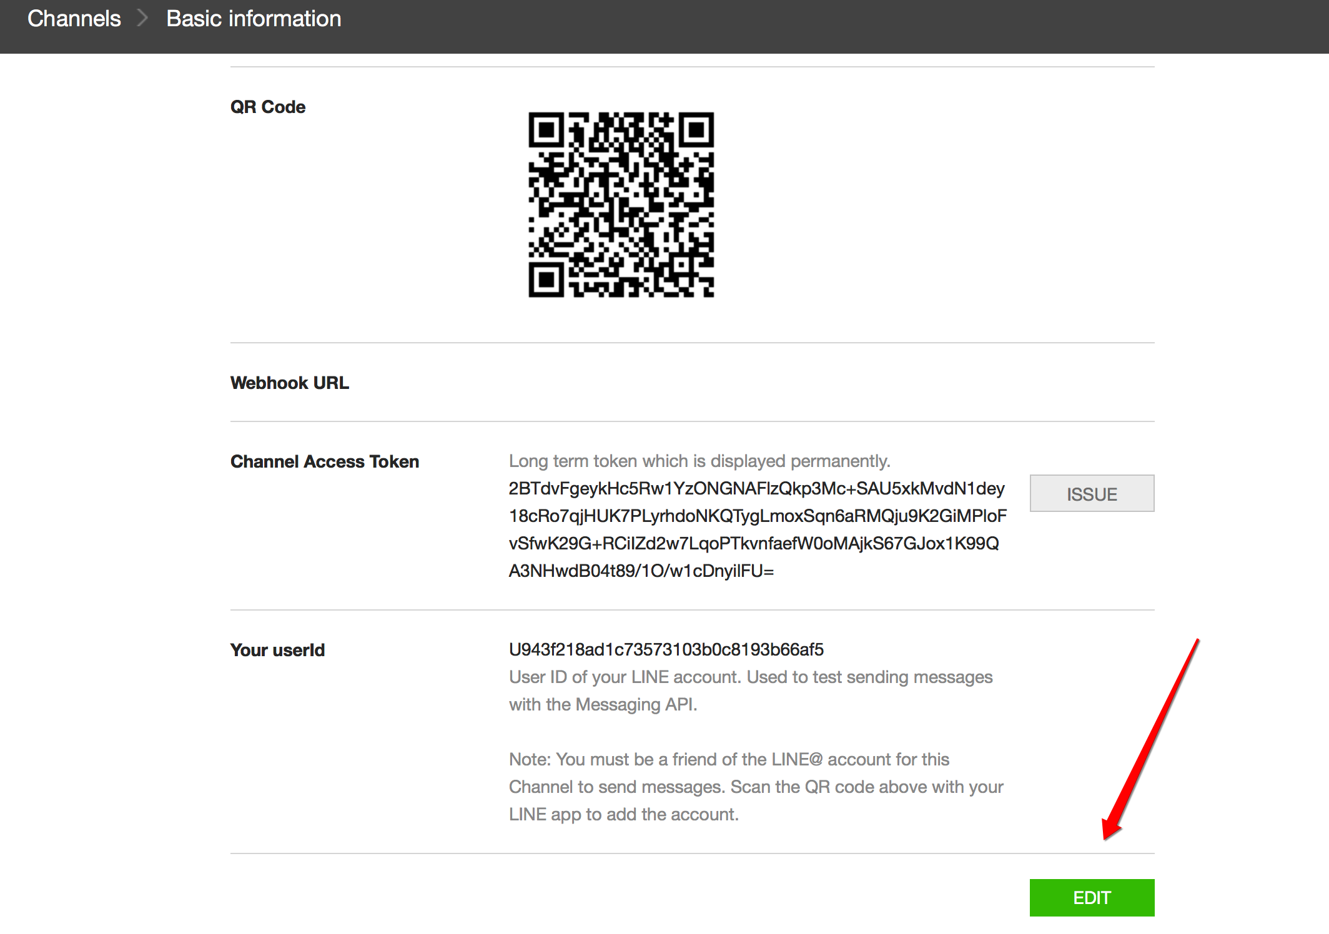Click the 'Long term token' description text
Viewport: 1329px width, 934px height.
[699, 461]
